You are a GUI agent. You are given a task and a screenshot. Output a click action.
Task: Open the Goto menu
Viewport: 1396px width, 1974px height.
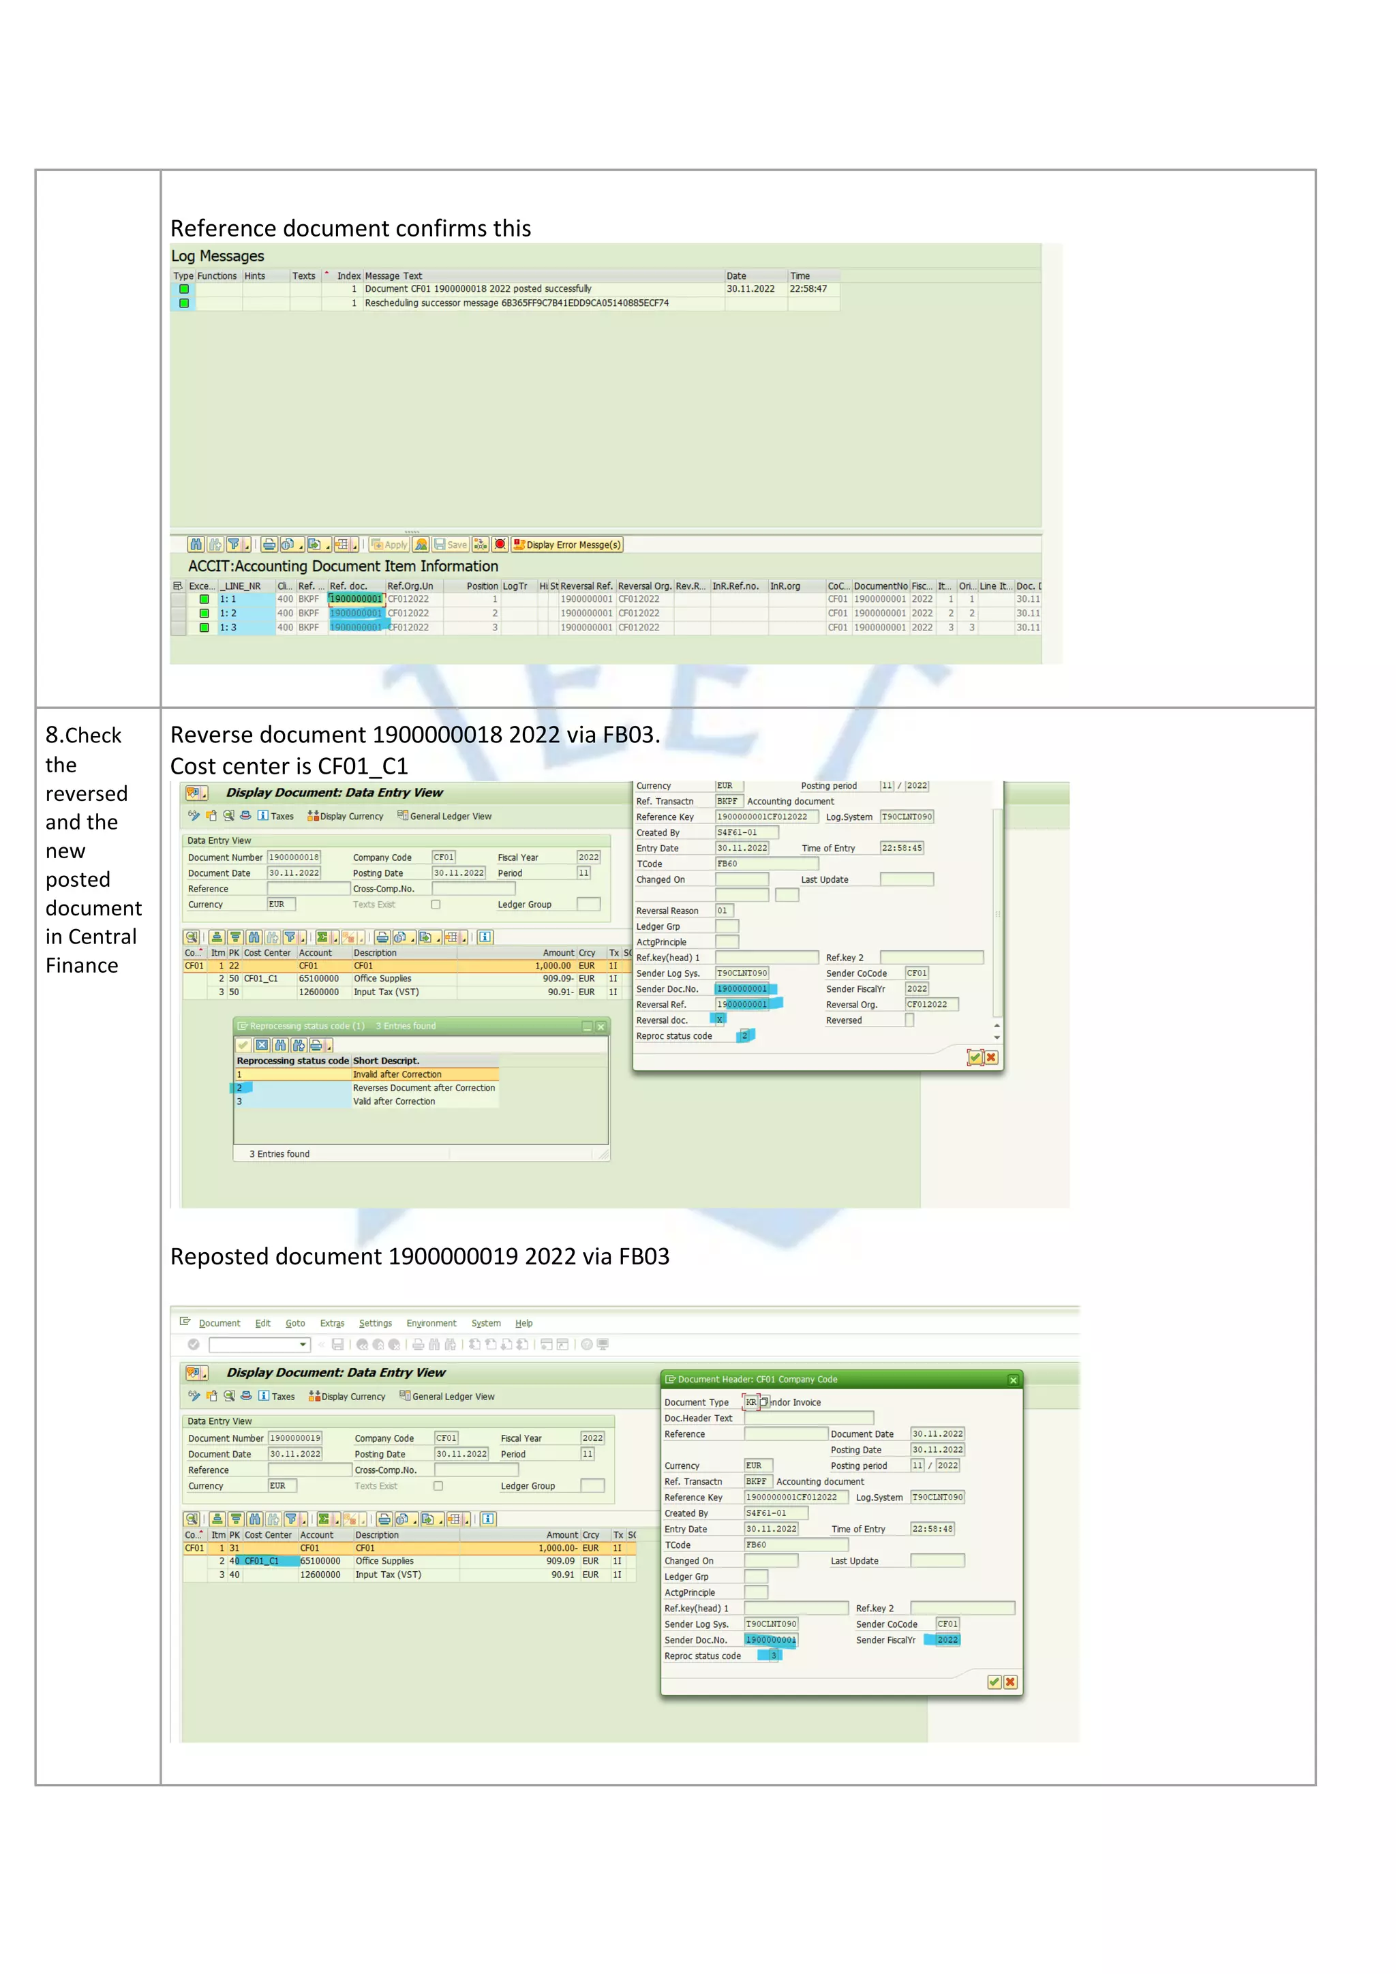point(295,1323)
